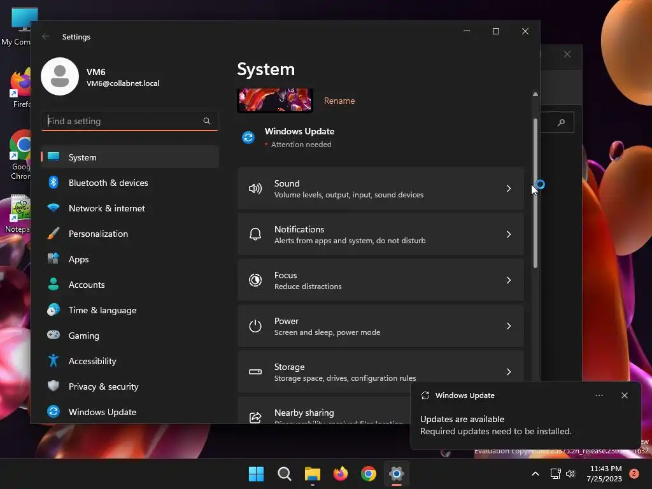
Task: Go to Apps settings
Action: coord(130,259)
